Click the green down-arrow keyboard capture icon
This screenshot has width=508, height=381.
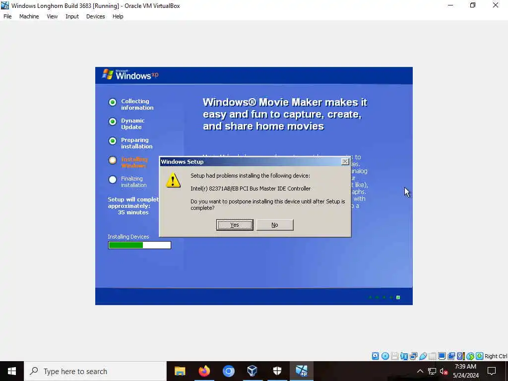pyautogui.click(x=480, y=356)
